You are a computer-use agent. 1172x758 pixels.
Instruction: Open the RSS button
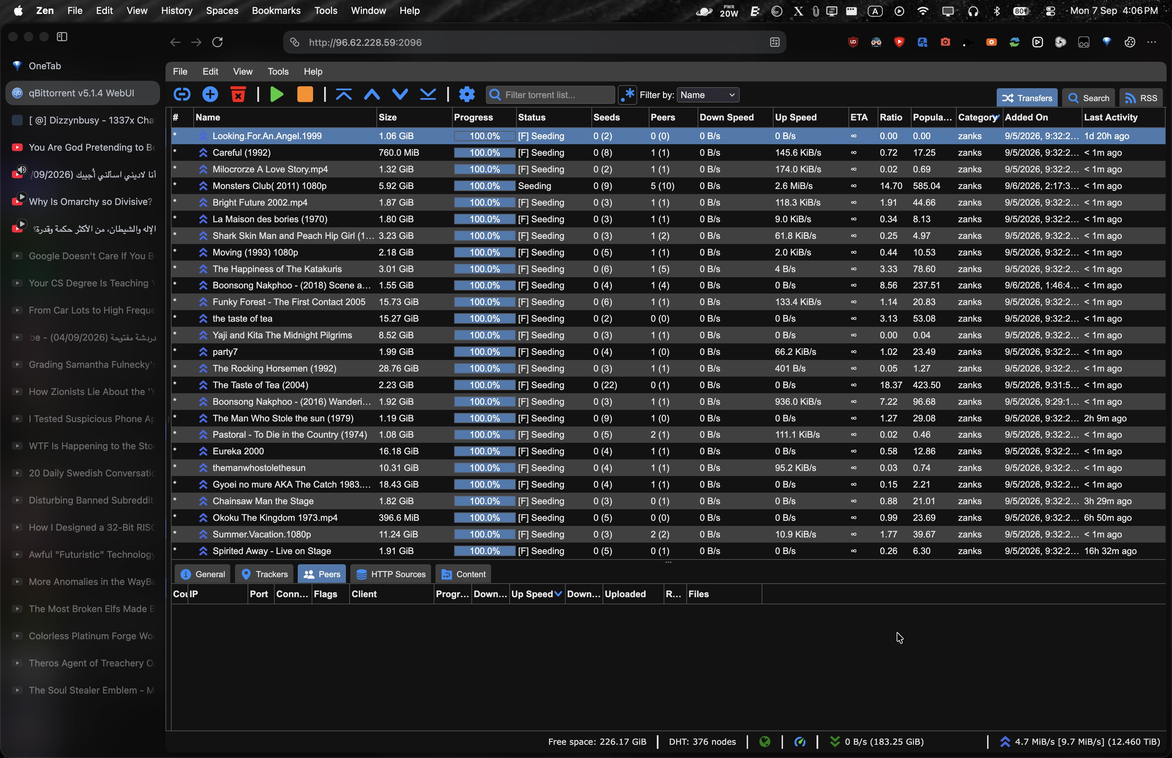(x=1141, y=98)
